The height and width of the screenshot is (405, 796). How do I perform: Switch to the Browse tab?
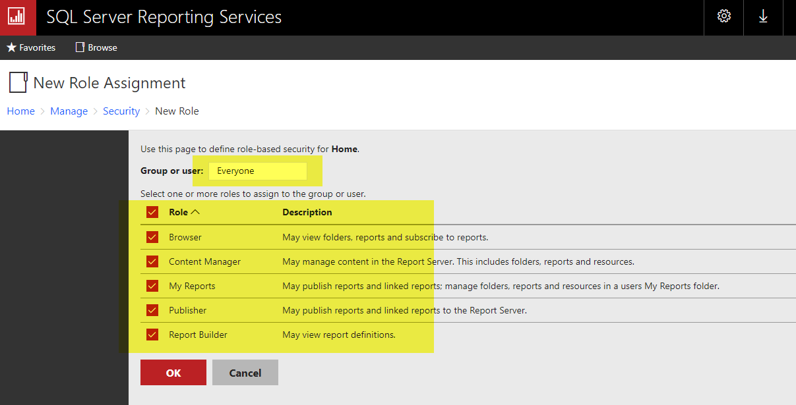(102, 47)
